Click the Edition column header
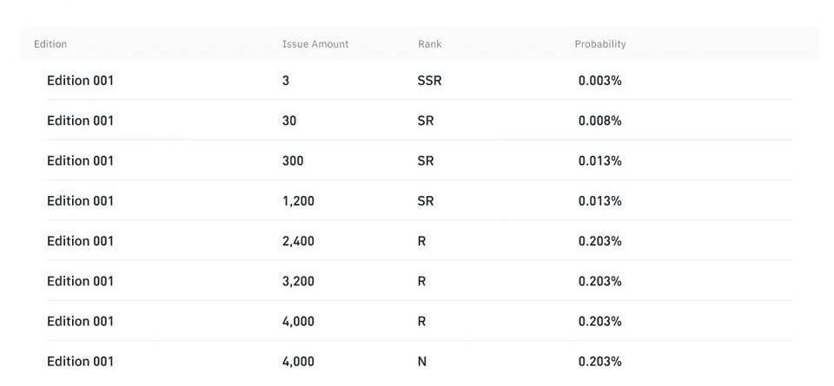This screenshot has width=834, height=386. click(50, 44)
